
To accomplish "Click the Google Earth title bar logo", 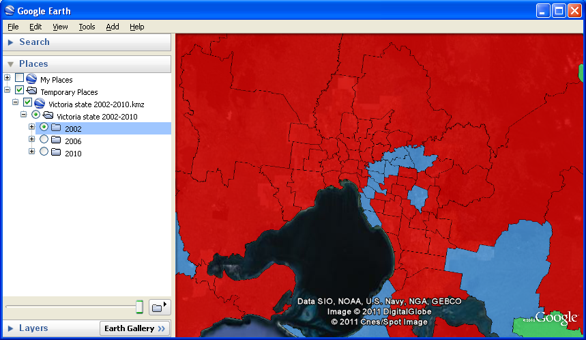I will click(10, 10).
